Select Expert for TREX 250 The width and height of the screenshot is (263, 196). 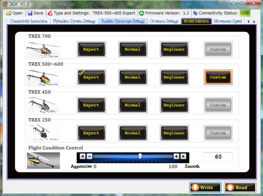[91, 133]
